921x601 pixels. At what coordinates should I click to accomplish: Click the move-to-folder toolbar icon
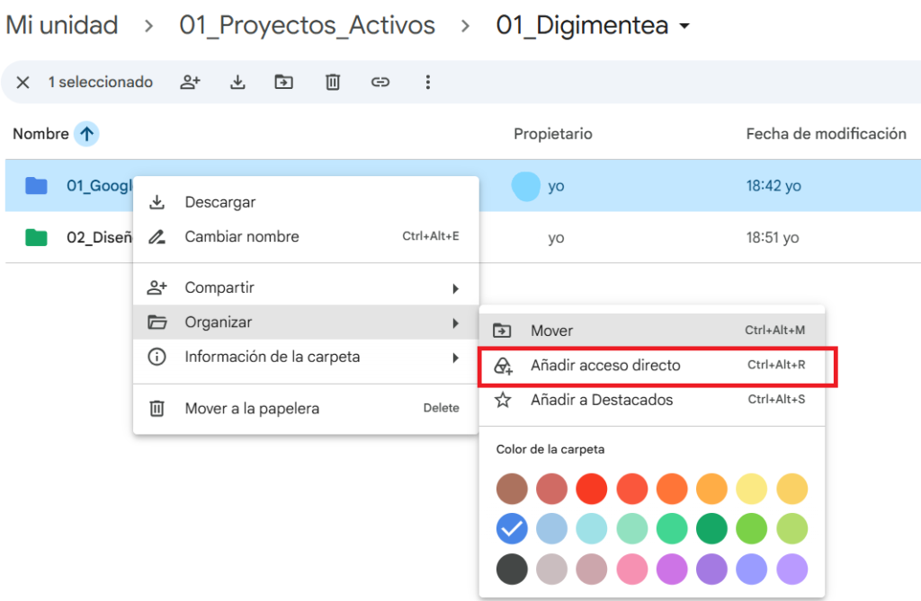point(284,82)
